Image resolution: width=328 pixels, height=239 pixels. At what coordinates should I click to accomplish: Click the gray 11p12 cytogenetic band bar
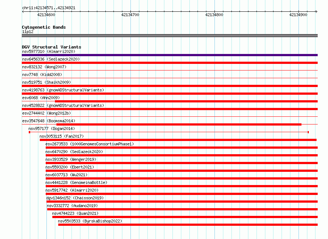coord(170,36)
